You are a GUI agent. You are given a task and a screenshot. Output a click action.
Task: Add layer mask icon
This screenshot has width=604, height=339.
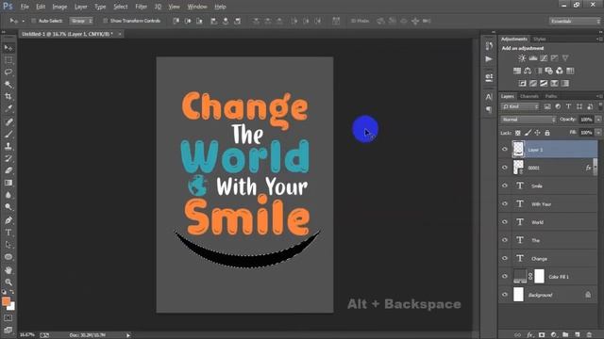click(x=542, y=335)
